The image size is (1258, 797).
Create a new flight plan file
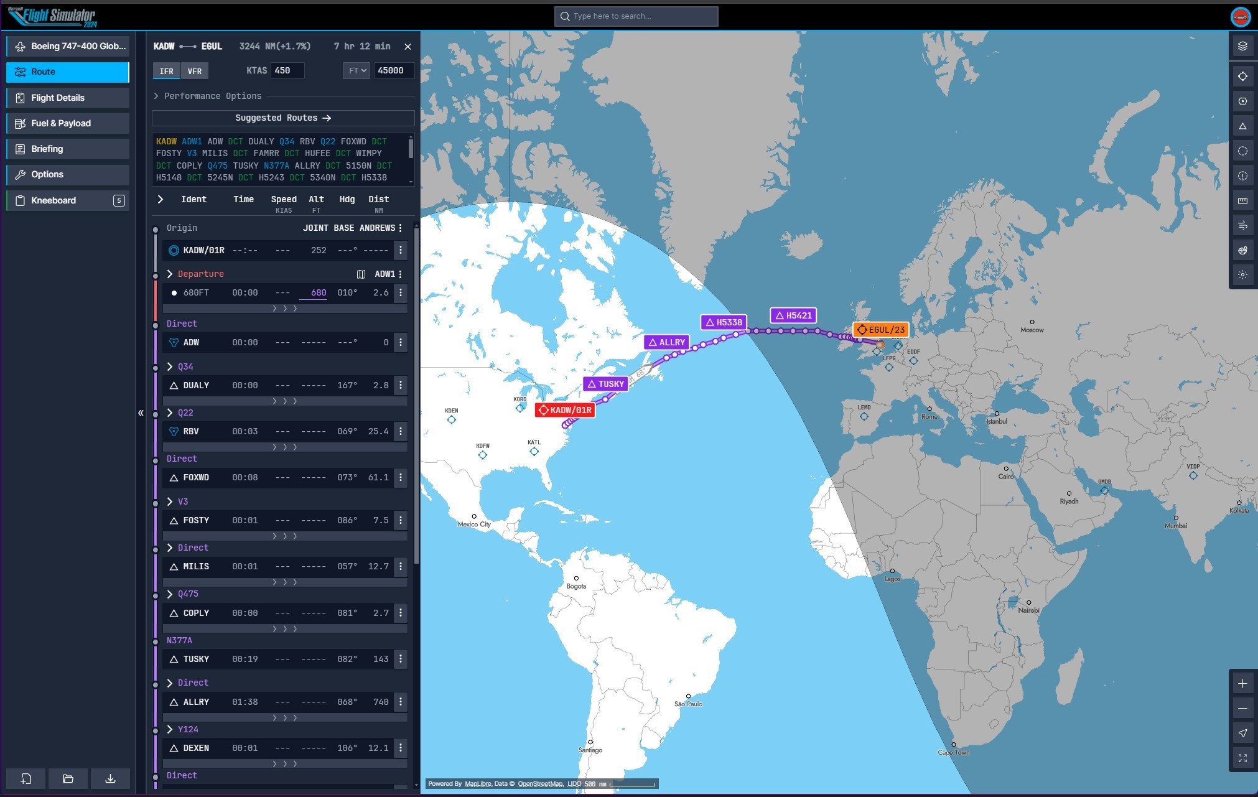point(26,779)
